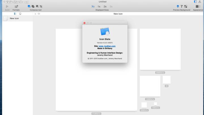Viewport: 204px width, 115px height.
Task: Switch sidebar to device view icon
Action: tap(20, 14)
